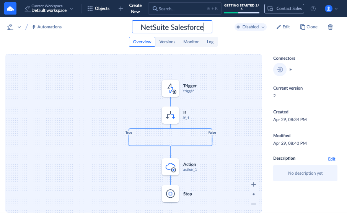This screenshot has height=213, width=347.
Task: Click the Edit automation button
Action: pyautogui.click(x=283, y=27)
